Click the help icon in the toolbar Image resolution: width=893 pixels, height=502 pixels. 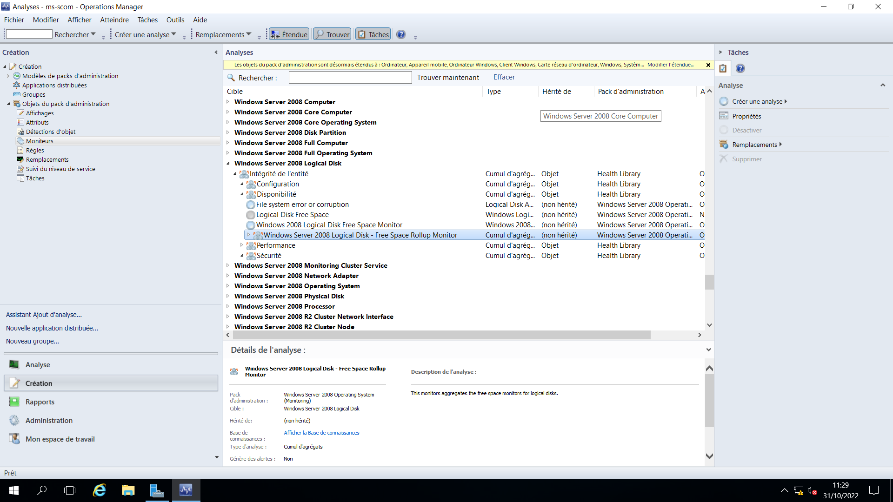(x=401, y=34)
